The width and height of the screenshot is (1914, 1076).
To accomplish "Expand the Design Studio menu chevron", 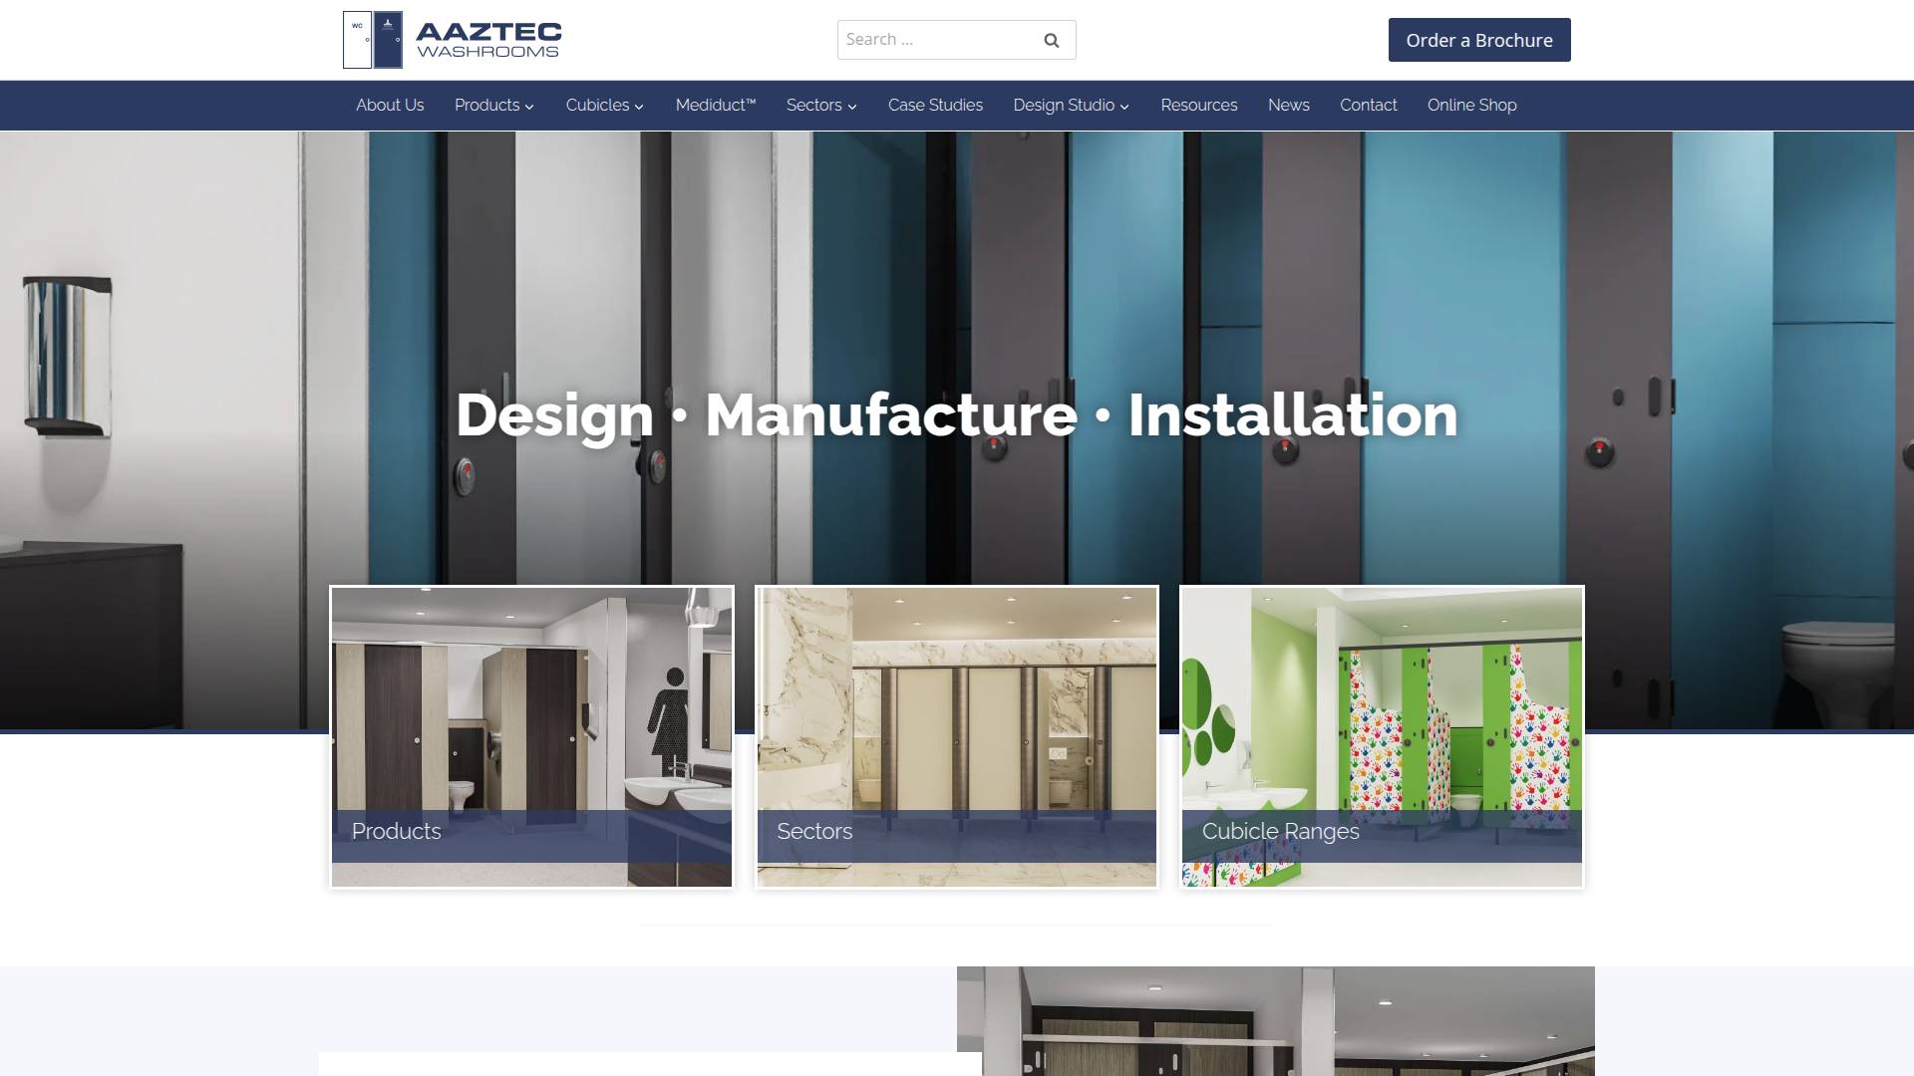I will [x=1125, y=106].
